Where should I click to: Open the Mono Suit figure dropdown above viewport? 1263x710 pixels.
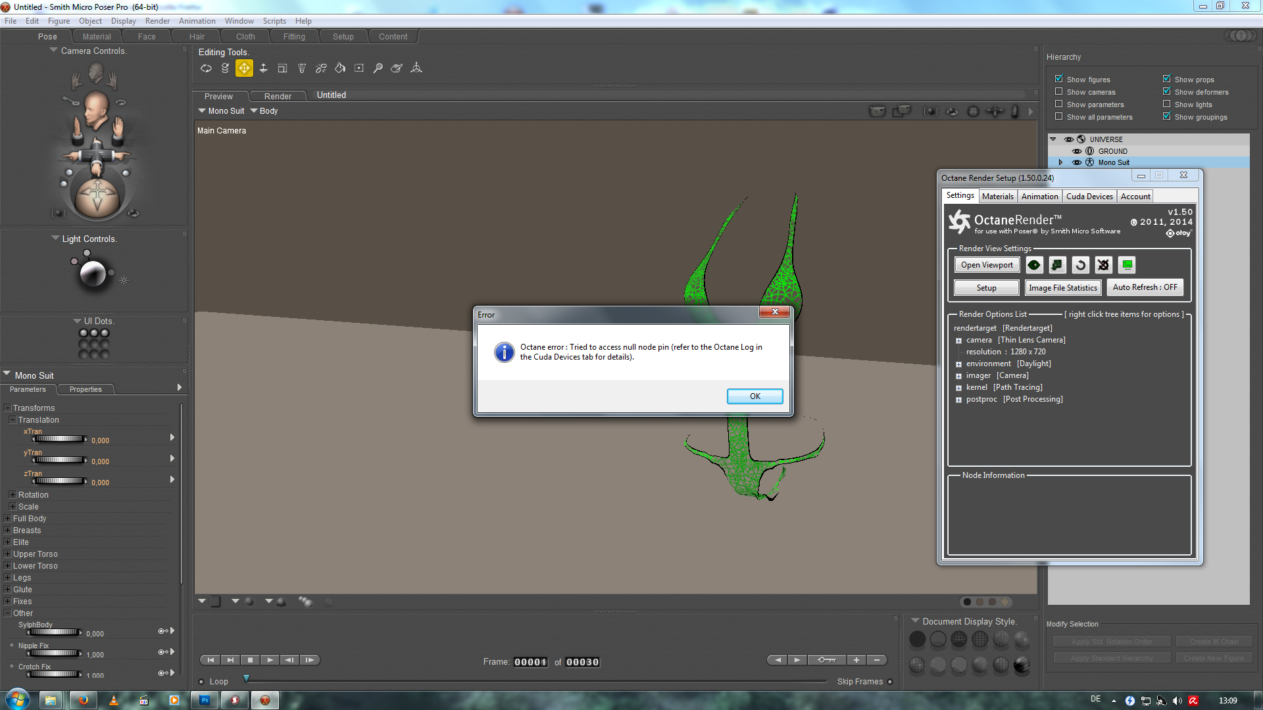click(x=221, y=111)
